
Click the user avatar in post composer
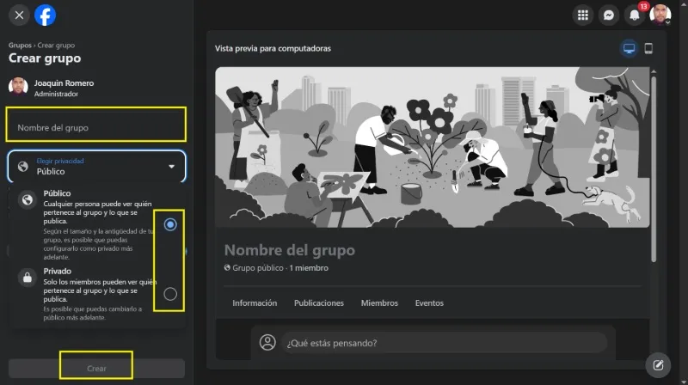click(x=267, y=343)
